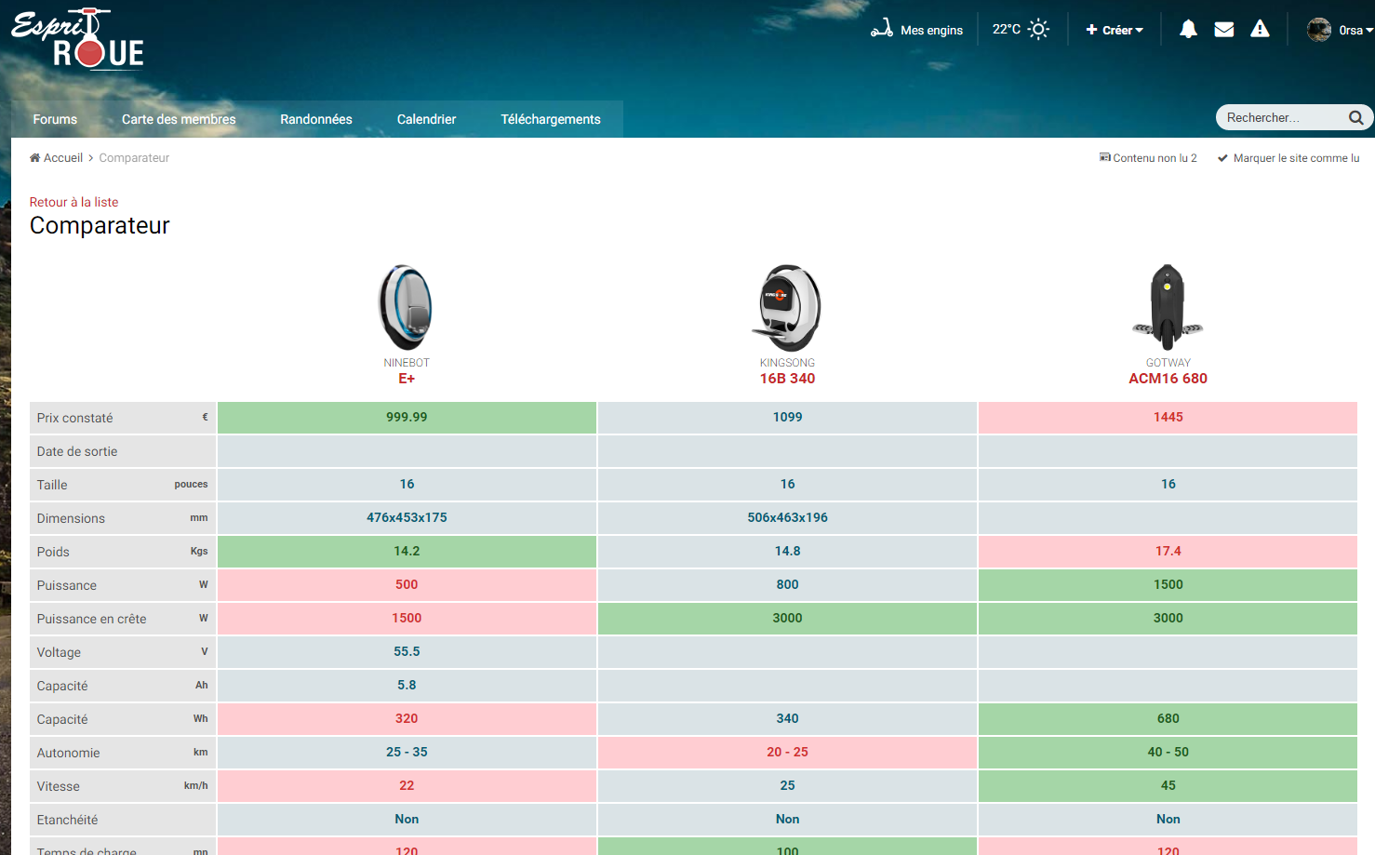Click the 5.8 Ah capacity cell

click(407, 685)
